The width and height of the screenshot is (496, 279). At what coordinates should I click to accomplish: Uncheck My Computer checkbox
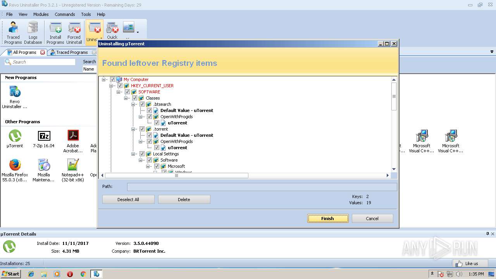tap(112, 79)
